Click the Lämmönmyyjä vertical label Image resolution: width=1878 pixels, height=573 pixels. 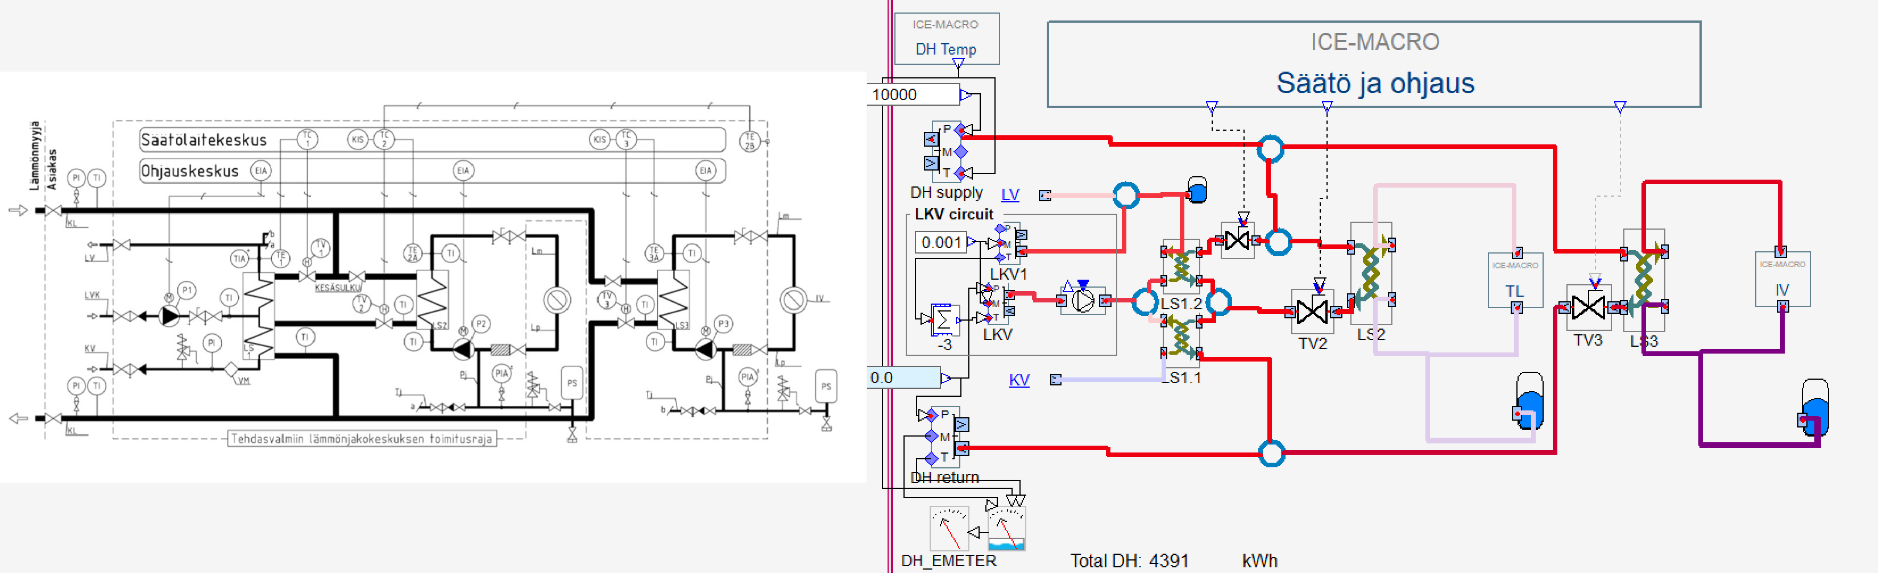pos(34,156)
